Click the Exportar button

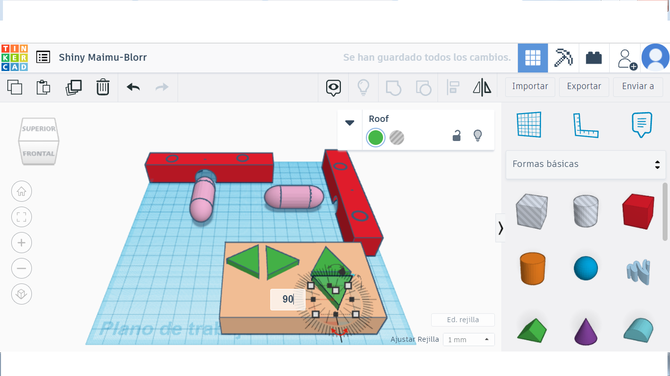584,87
